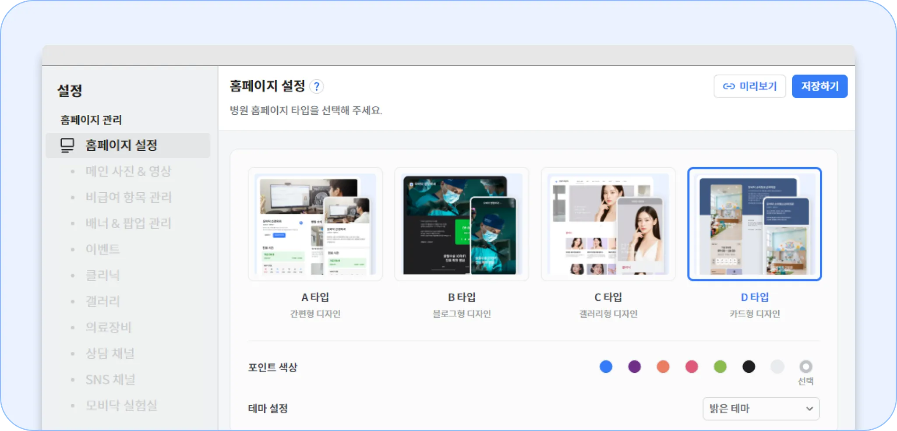
Task: Open the 모비닥 실험실 sidebar item
Action: click(x=121, y=406)
